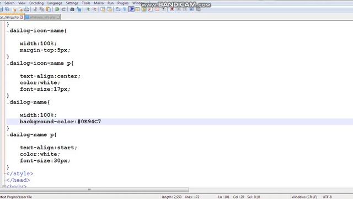This screenshot has height=199, width=353.
Task: Click the Save file toolbar icon
Action: pyautogui.click(x=1, y=9)
